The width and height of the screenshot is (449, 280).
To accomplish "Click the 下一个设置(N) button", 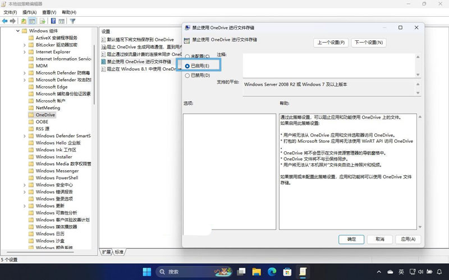I will point(368,43).
